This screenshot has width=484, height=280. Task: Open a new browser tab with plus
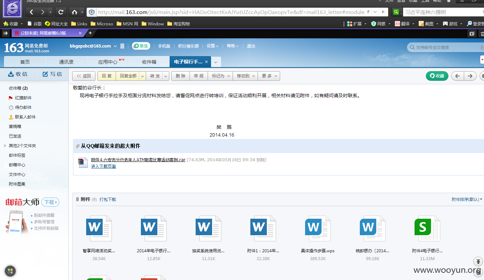pos(90,33)
